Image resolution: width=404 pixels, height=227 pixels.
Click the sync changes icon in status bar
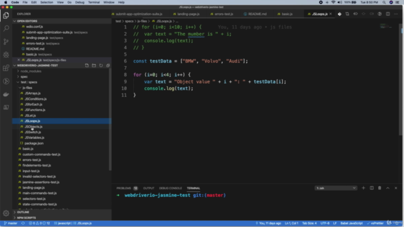(23, 223)
